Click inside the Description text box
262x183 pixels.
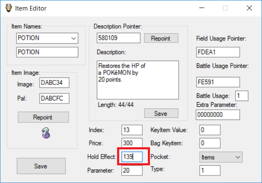pyautogui.click(x=138, y=80)
